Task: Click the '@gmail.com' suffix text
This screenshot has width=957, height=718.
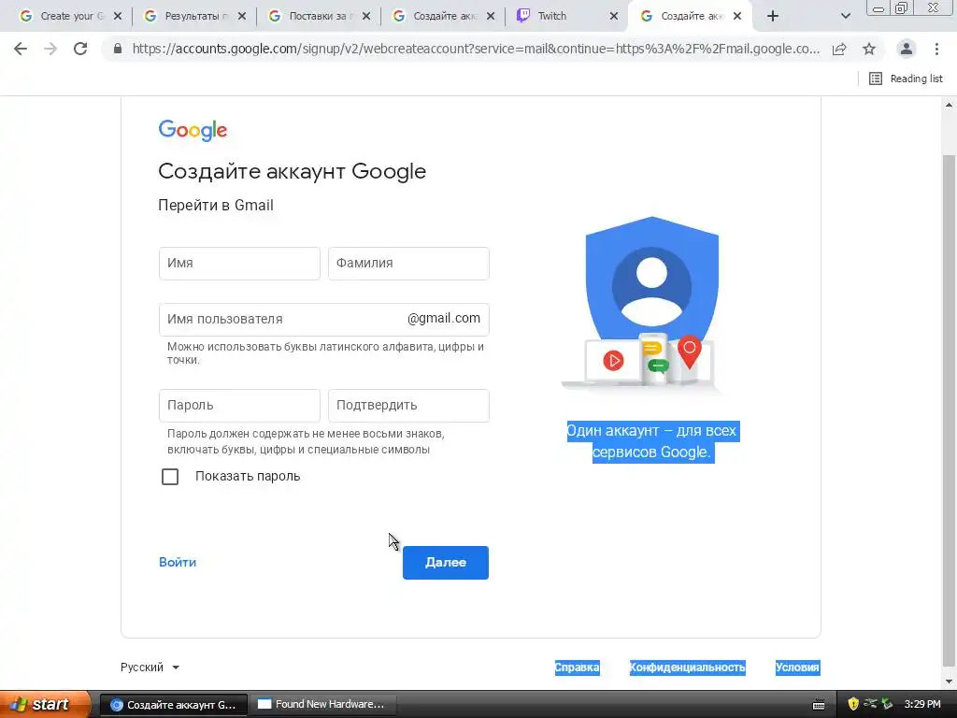Action: [x=444, y=318]
